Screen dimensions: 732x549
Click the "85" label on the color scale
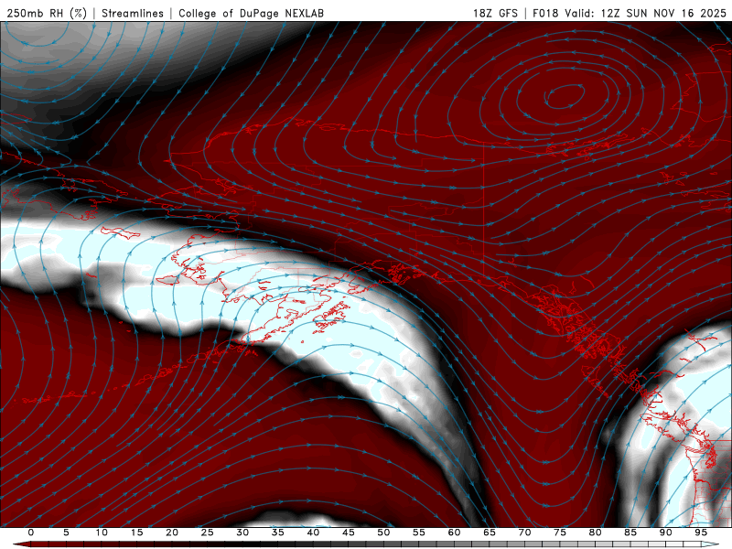(630, 533)
